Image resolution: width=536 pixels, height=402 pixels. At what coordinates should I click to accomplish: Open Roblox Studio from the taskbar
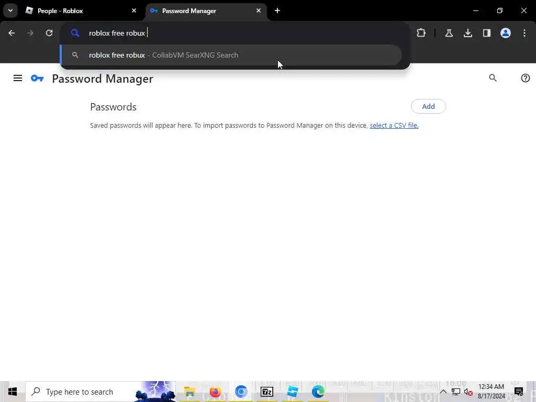pos(292,392)
